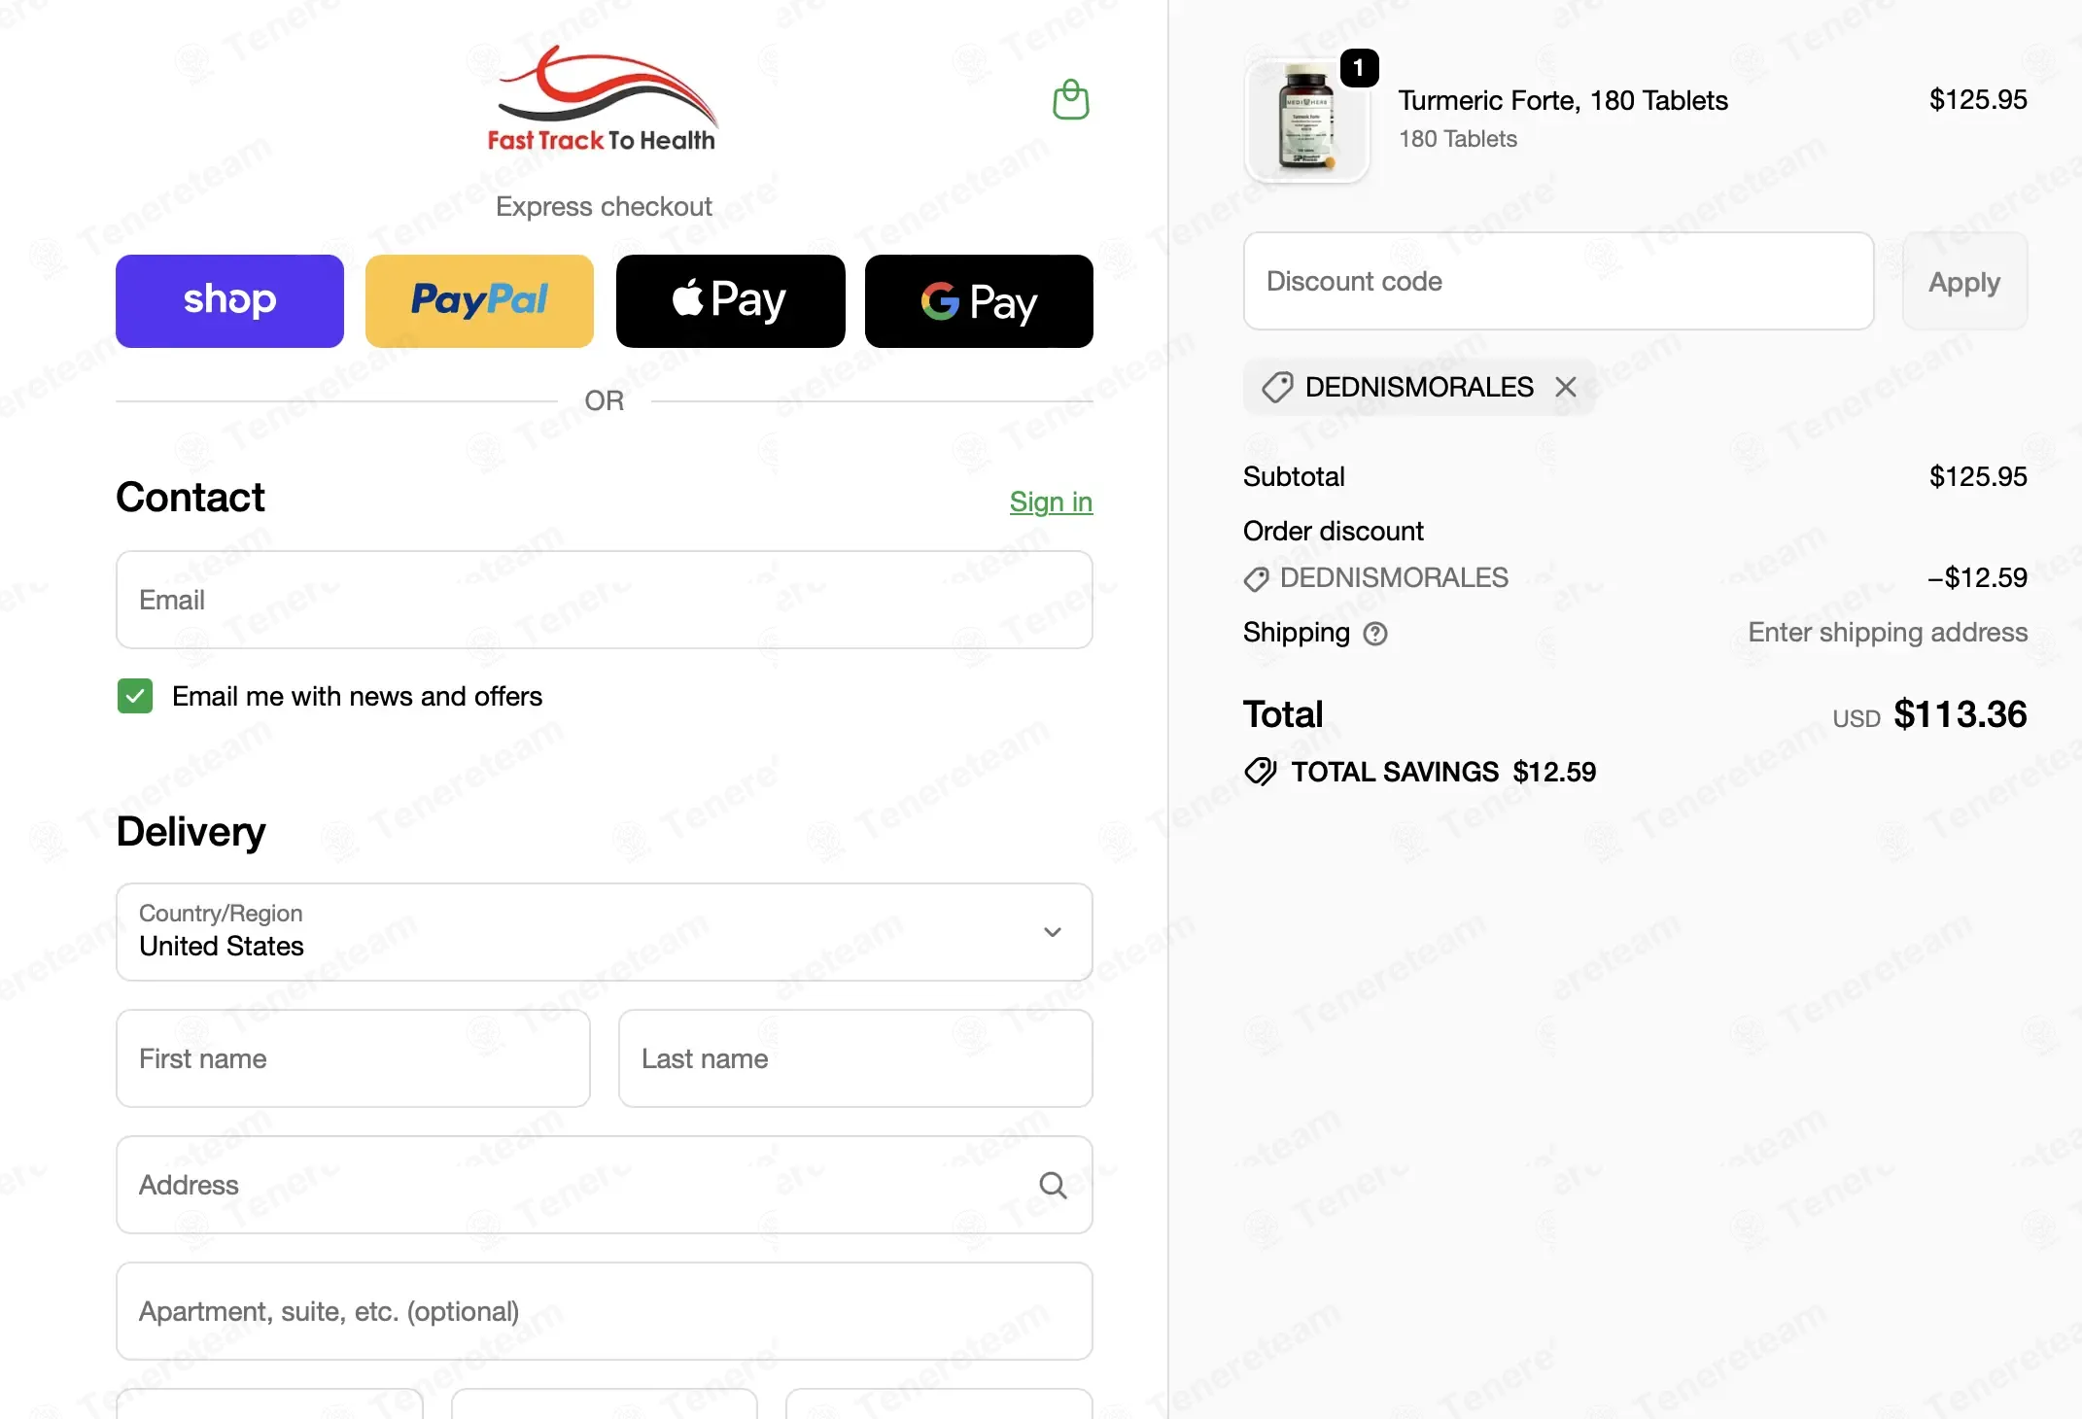Screen dimensions: 2082x1419
Task: Click the item quantity badge on product
Action: pos(1359,68)
